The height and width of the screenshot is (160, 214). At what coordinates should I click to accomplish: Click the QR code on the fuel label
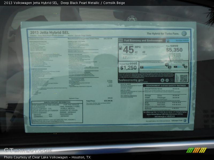click(x=183, y=78)
